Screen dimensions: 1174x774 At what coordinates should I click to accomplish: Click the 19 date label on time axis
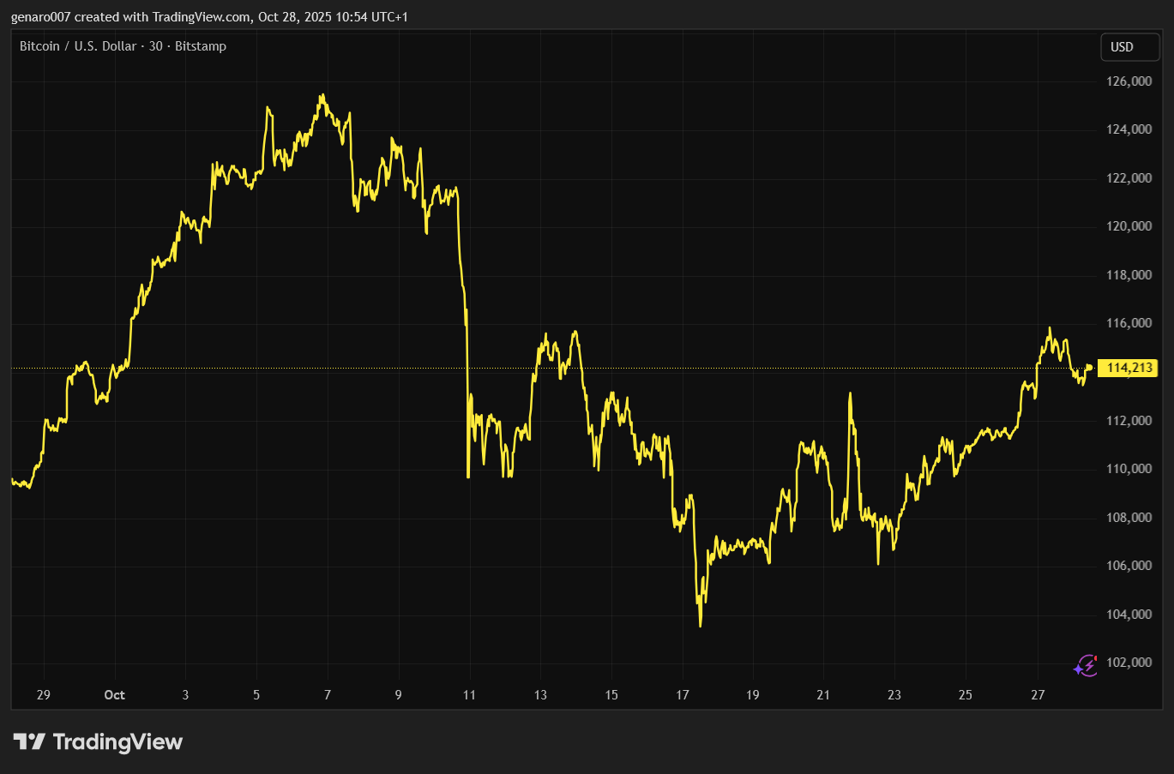click(x=753, y=695)
